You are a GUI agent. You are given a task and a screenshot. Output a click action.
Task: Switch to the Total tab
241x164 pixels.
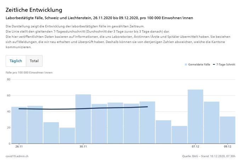coord(34,61)
